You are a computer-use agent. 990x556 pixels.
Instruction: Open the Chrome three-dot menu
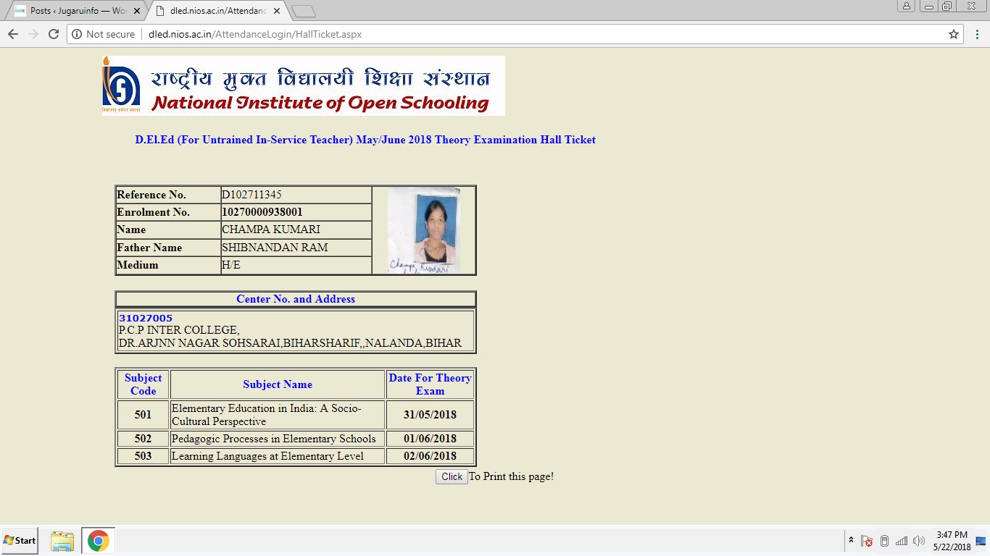978,34
